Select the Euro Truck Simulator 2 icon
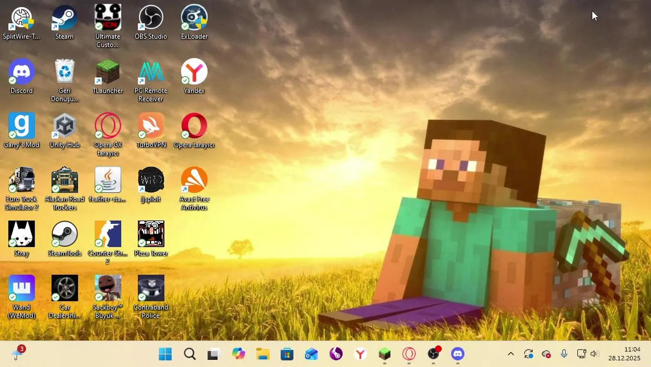Image resolution: width=651 pixels, height=367 pixels. (21, 189)
